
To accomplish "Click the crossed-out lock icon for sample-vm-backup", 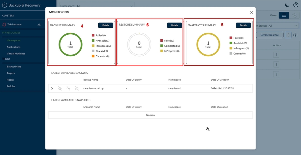I will 77,88.
